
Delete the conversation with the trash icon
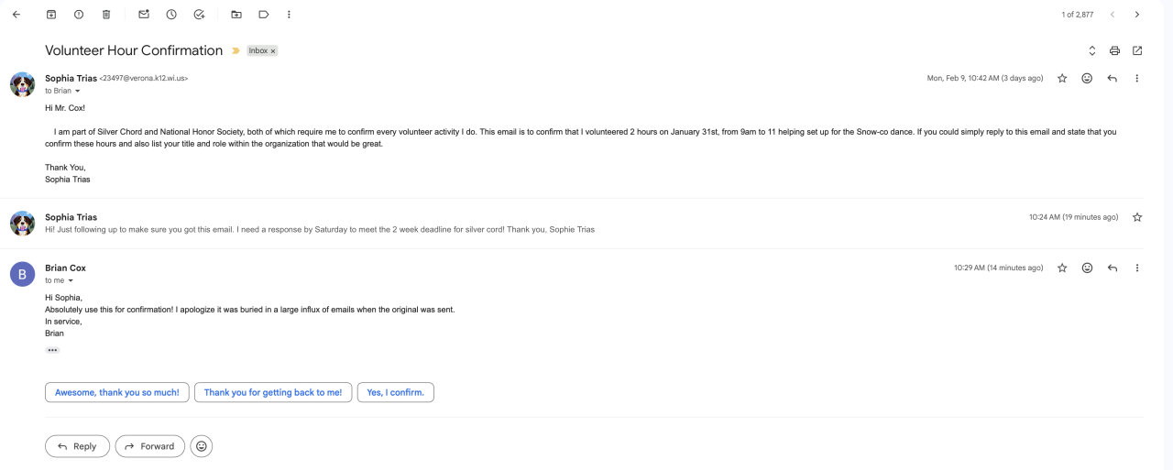[106, 15]
